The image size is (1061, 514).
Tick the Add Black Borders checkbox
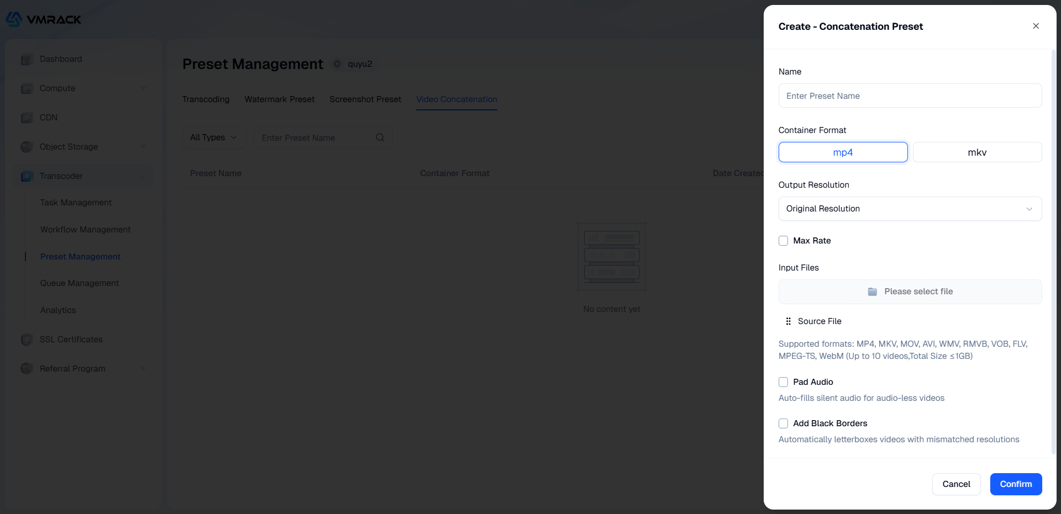[783, 423]
